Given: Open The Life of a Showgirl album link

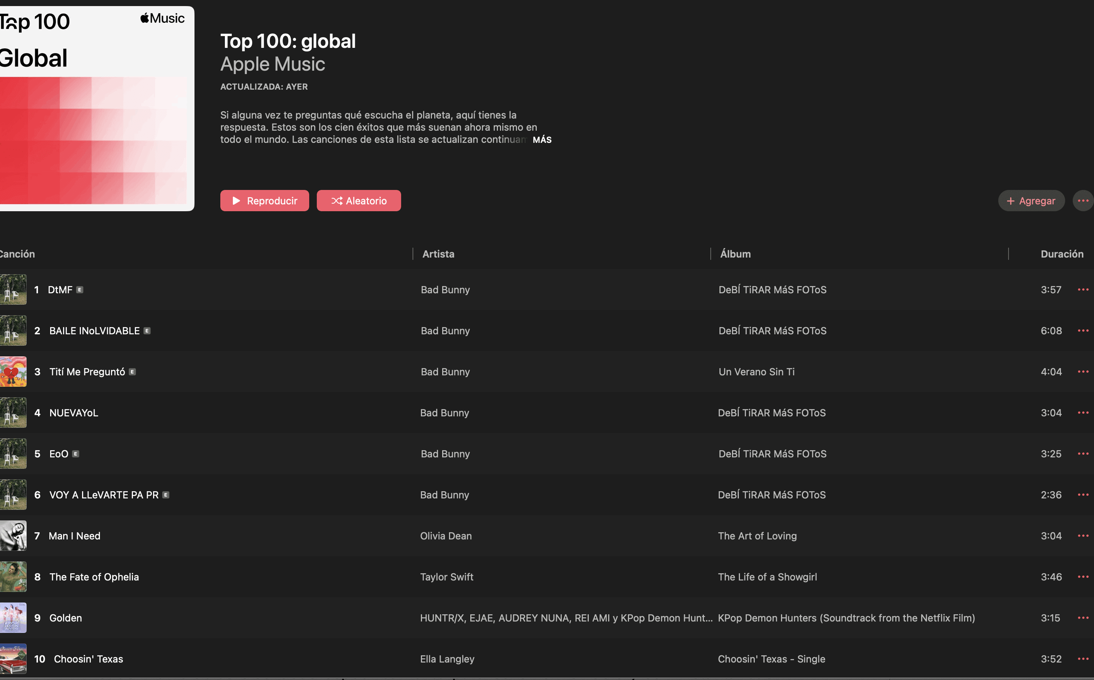Looking at the screenshot, I should coord(767,577).
